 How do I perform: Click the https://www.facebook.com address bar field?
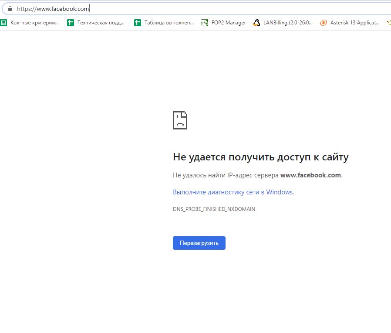[197, 9]
